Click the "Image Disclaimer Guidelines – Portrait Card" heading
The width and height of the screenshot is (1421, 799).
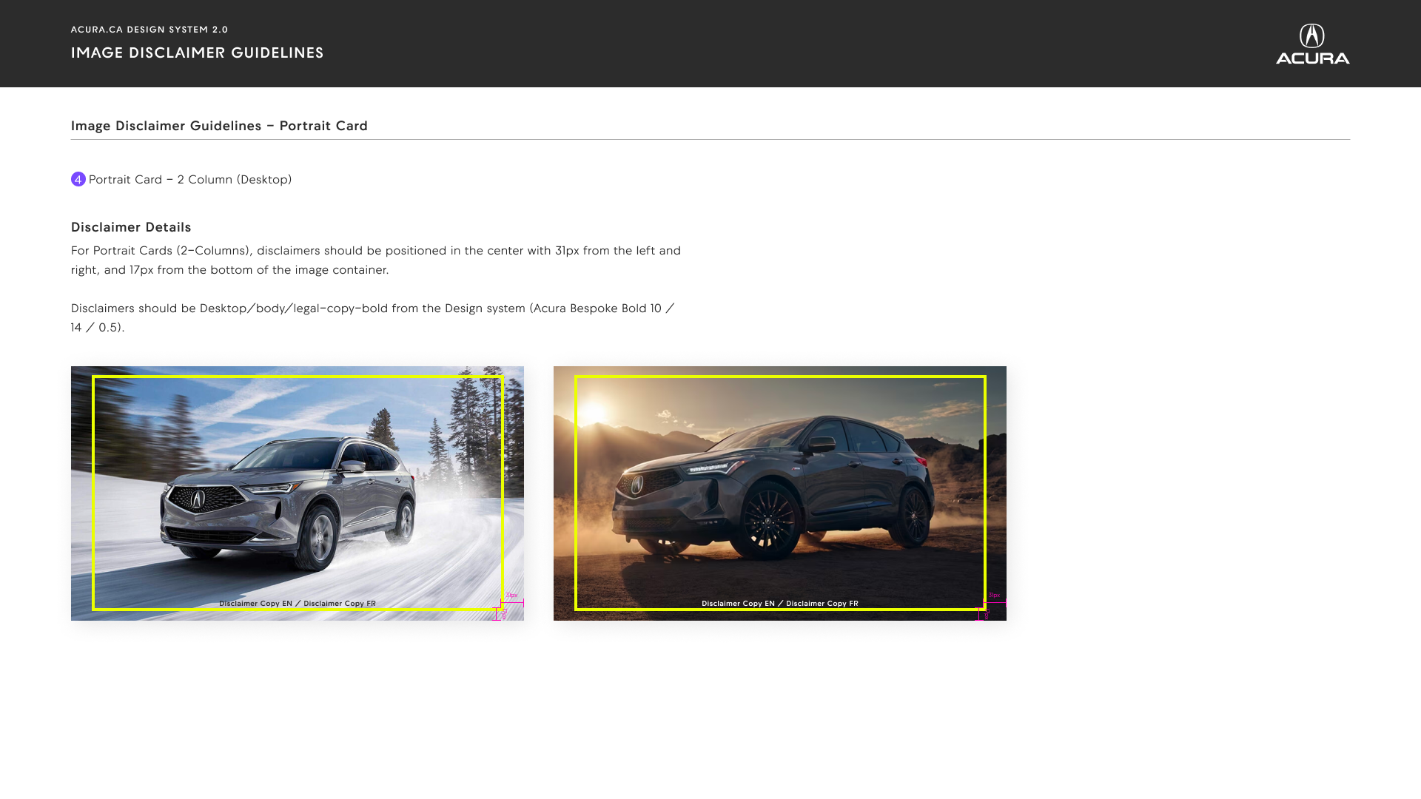219,126
